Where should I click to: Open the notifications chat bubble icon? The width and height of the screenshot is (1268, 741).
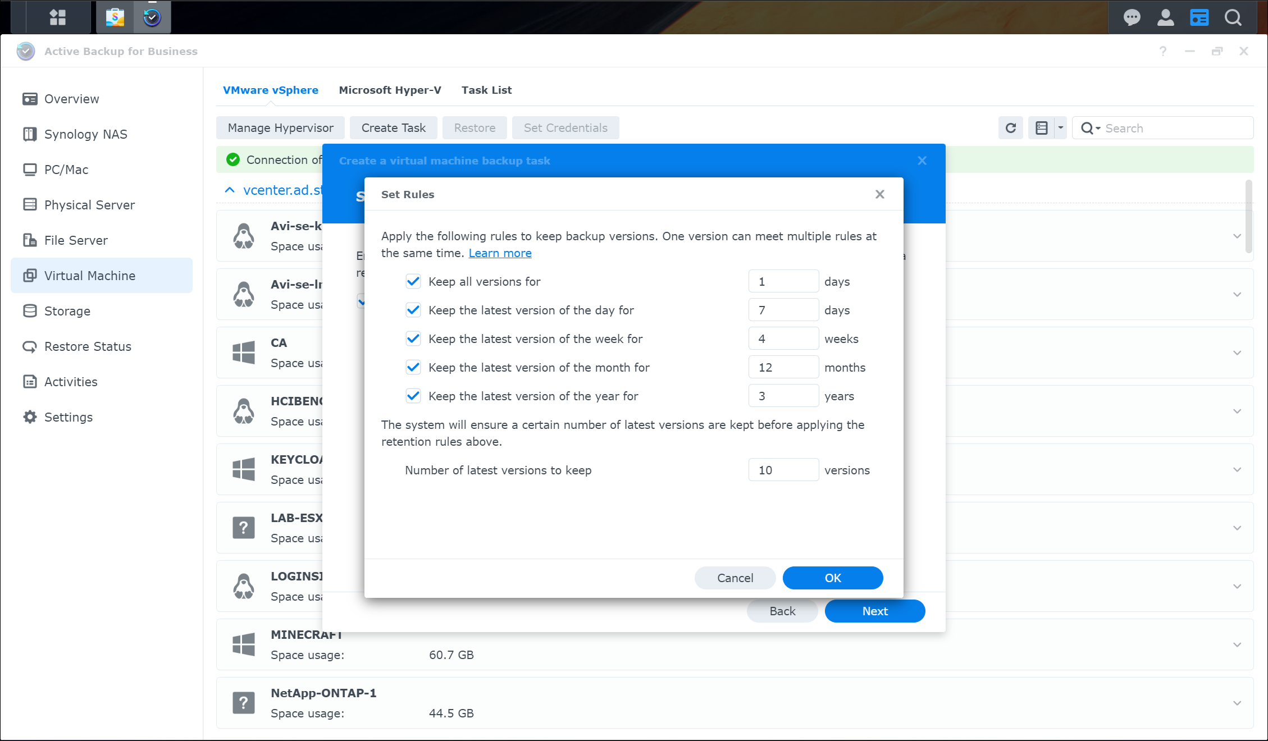1131,17
